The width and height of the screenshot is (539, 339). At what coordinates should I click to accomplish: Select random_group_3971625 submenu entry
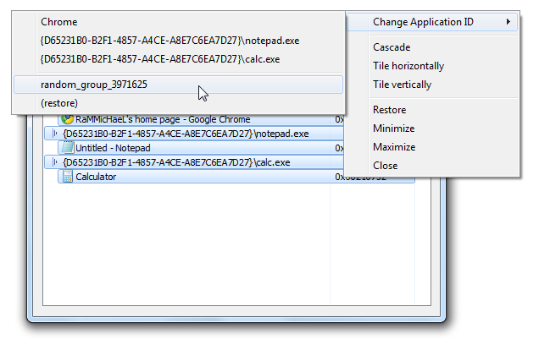click(179, 85)
